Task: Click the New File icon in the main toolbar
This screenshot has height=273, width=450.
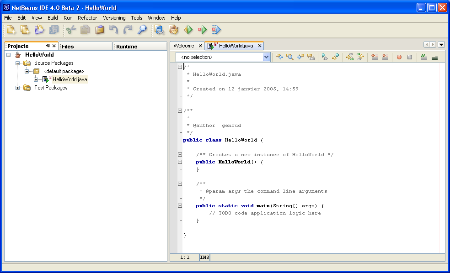Action: pyautogui.click(x=11, y=30)
